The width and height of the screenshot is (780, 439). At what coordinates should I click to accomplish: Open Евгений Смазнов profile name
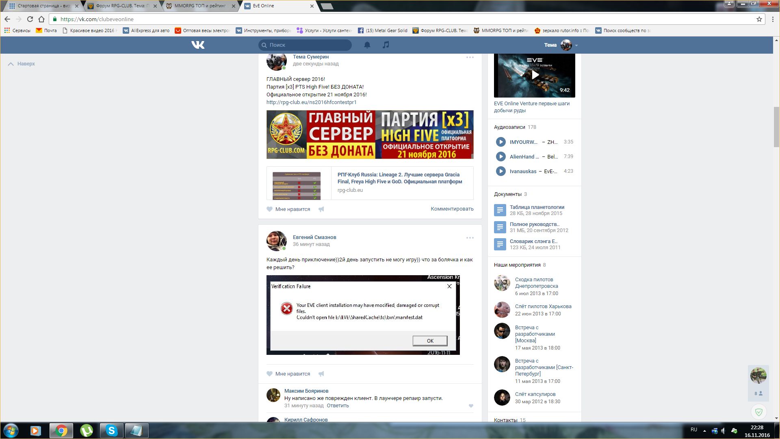click(314, 237)
